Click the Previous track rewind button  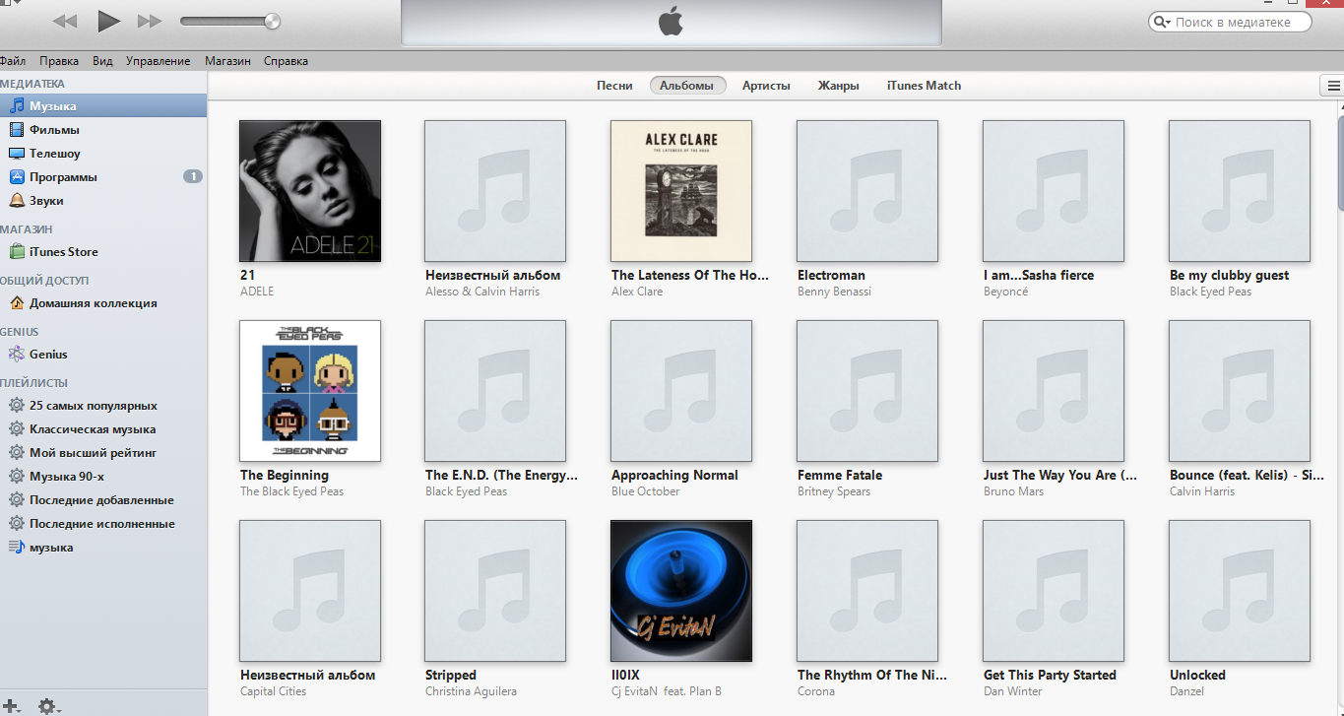pos(65,21)
